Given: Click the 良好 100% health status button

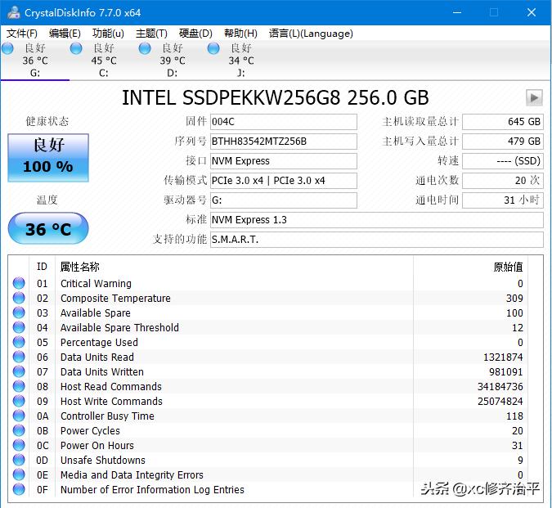Looking at the screenshot, I should (x=48, y=157).
